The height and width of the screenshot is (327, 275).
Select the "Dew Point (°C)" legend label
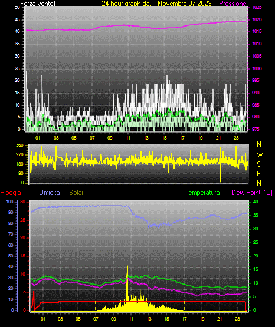tap(252, 193)
